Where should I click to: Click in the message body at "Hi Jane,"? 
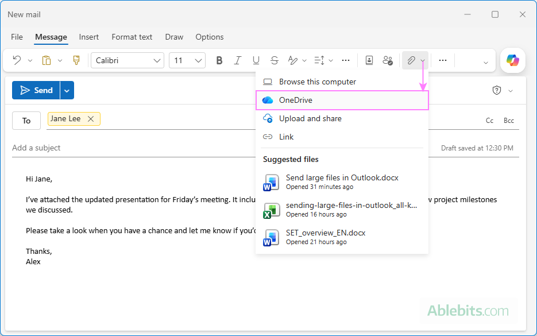pyautogui.click(x=39, y=179)
